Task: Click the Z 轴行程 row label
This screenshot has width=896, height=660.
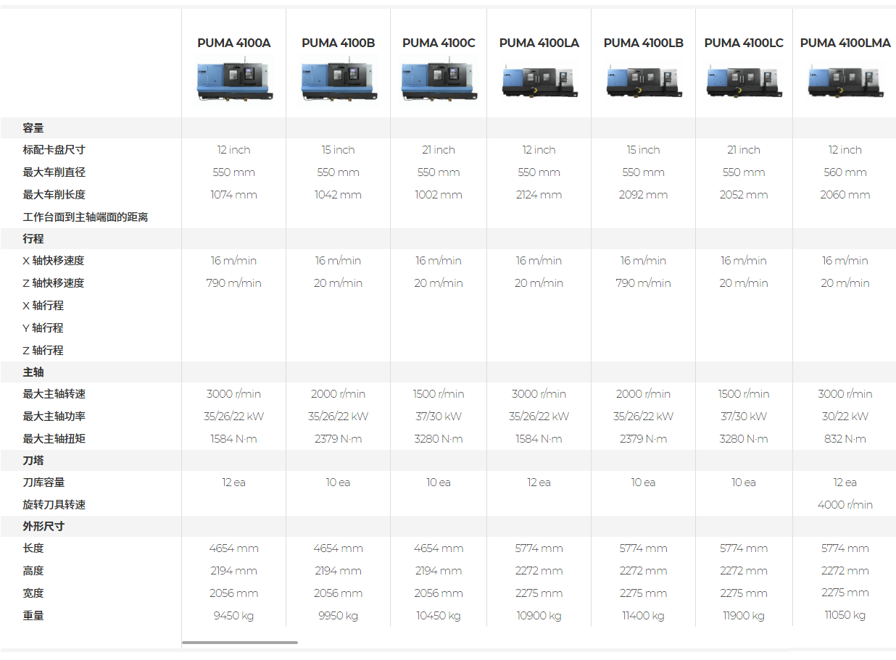Action: pos(43,351)
